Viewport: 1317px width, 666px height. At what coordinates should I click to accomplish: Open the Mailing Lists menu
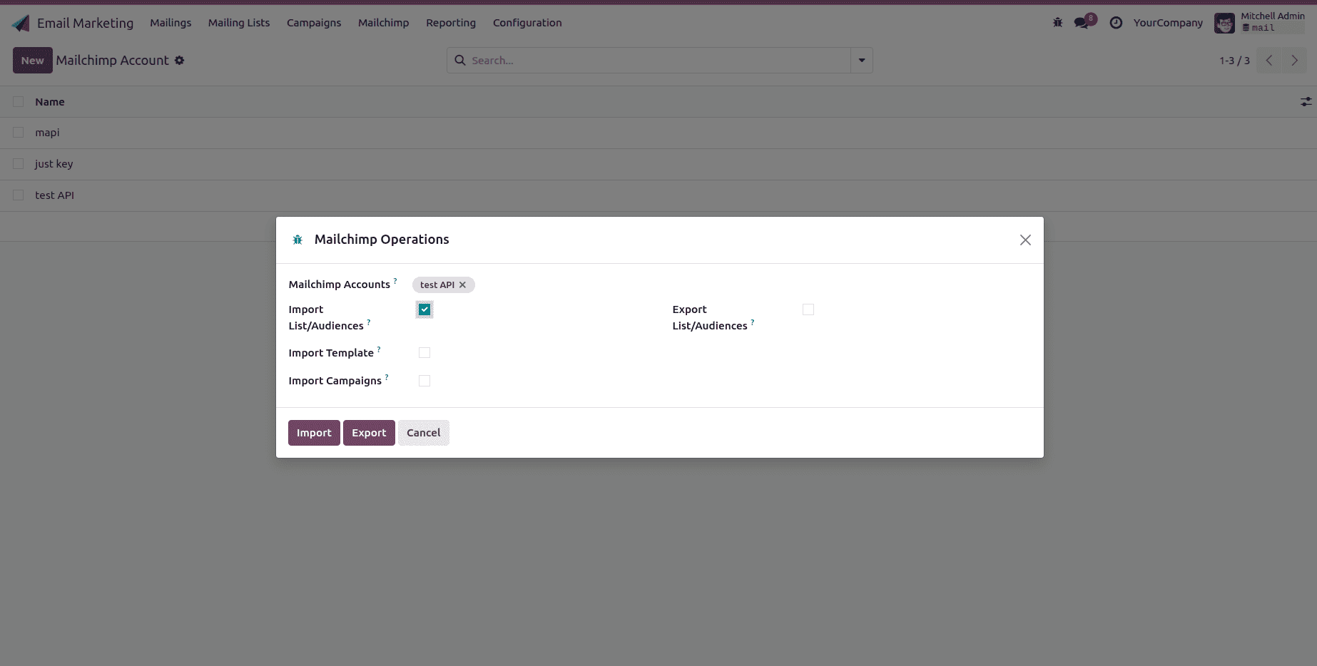click(x=239, y=23)
